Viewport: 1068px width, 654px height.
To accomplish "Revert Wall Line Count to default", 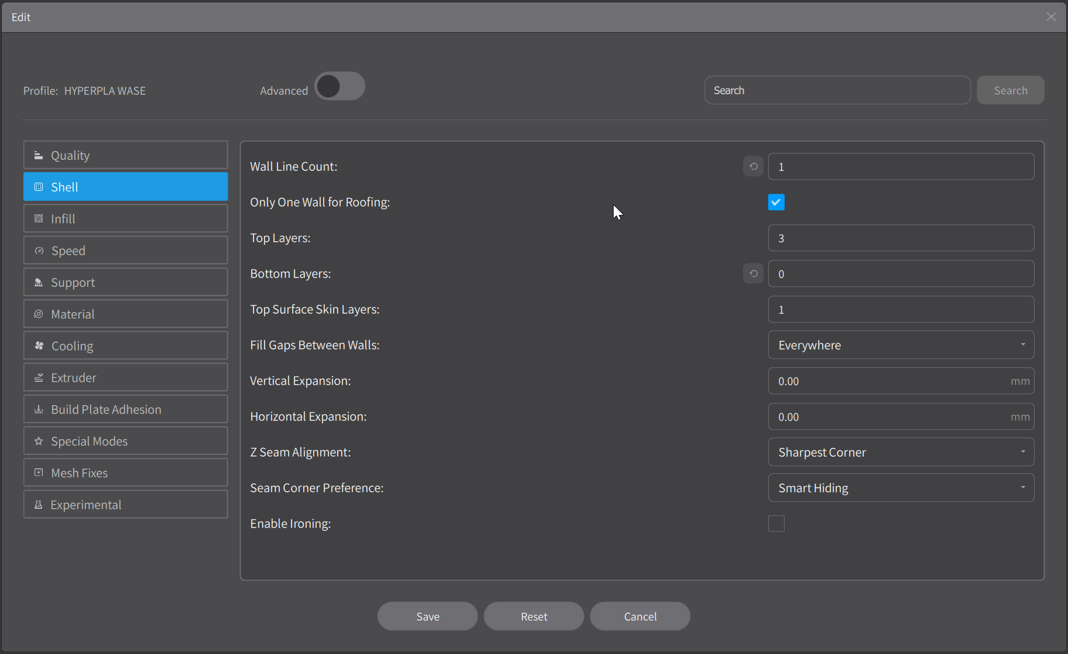I will click(x=752, y=166).
